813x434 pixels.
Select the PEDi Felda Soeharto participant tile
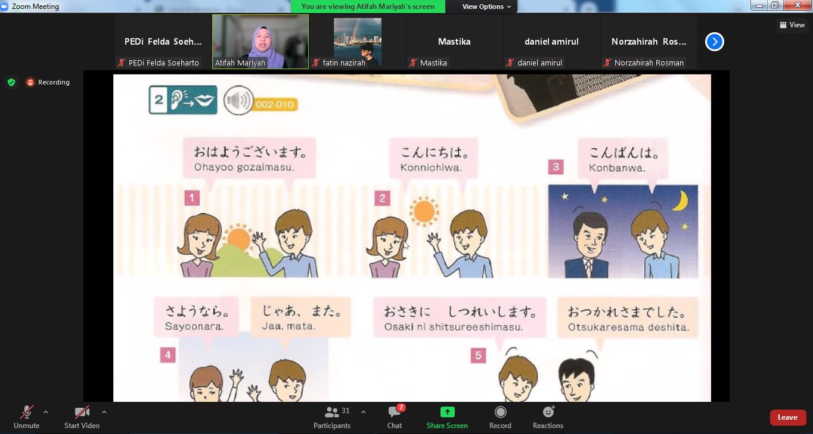click(x=163, y=42)
